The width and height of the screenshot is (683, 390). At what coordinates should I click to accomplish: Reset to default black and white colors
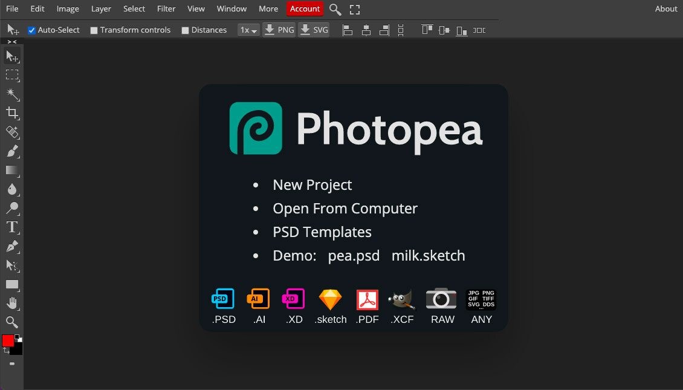click(x=18, y=338)
